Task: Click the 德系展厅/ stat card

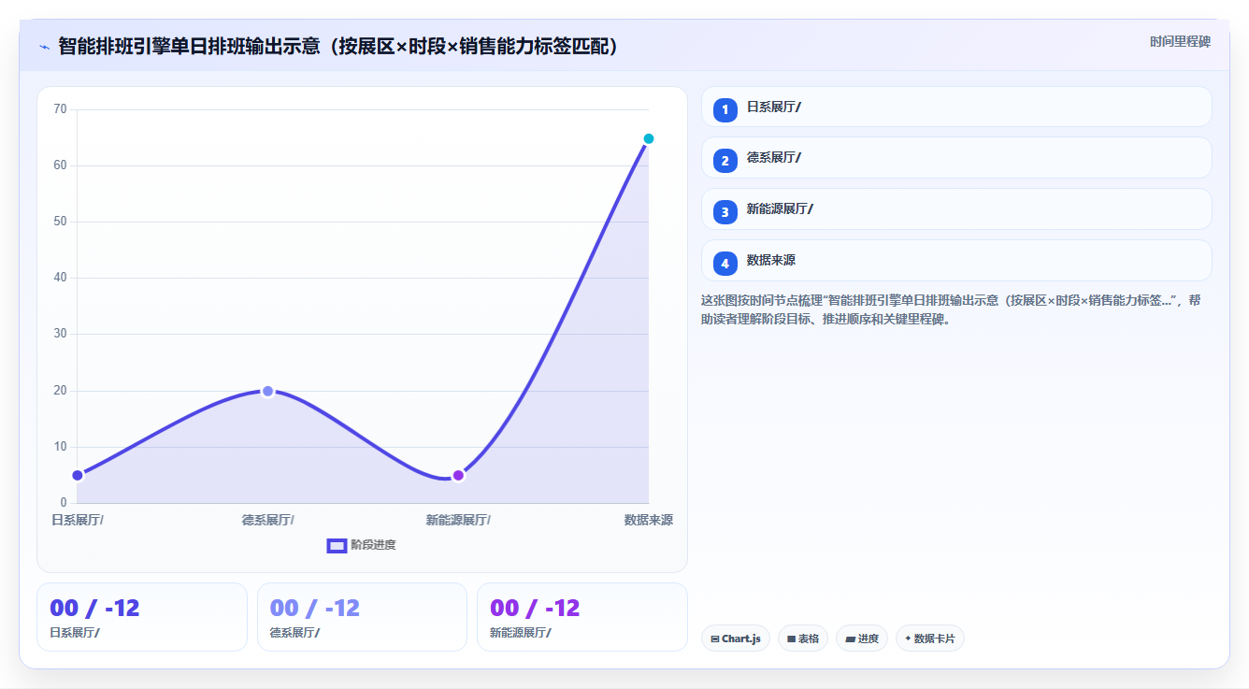Action: [362, 617]
